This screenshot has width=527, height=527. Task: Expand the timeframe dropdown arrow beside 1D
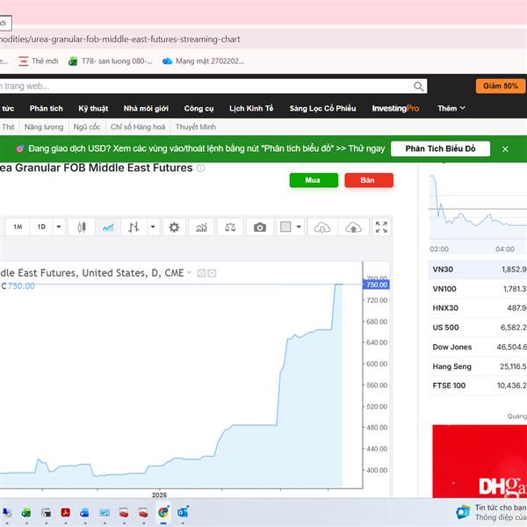click(59, 227)
